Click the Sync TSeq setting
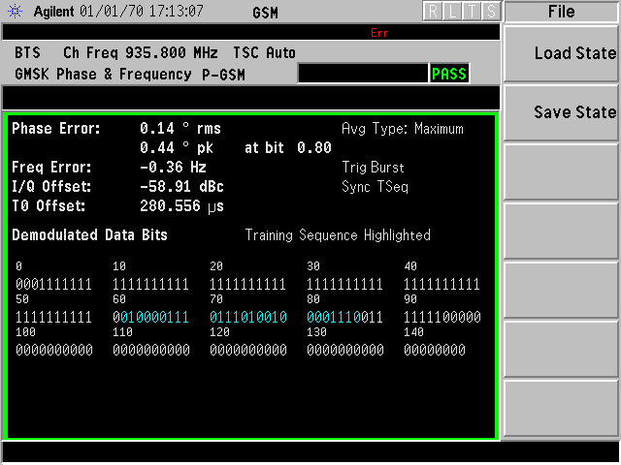The height and width of the screenshot is (465, 621). [375, 186]
